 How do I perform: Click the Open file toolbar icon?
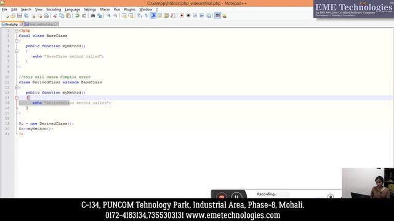click(13, 16)
